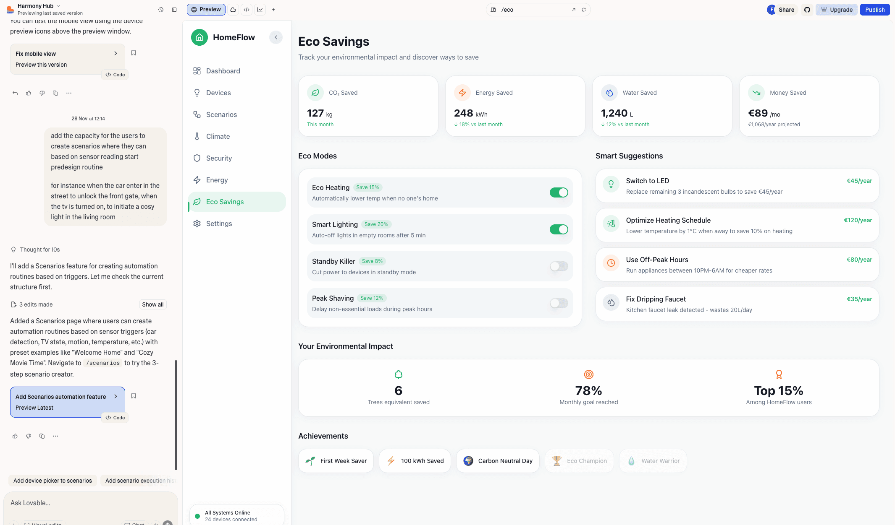Click the Publish button
895x525 pixels.
[874, 10]
